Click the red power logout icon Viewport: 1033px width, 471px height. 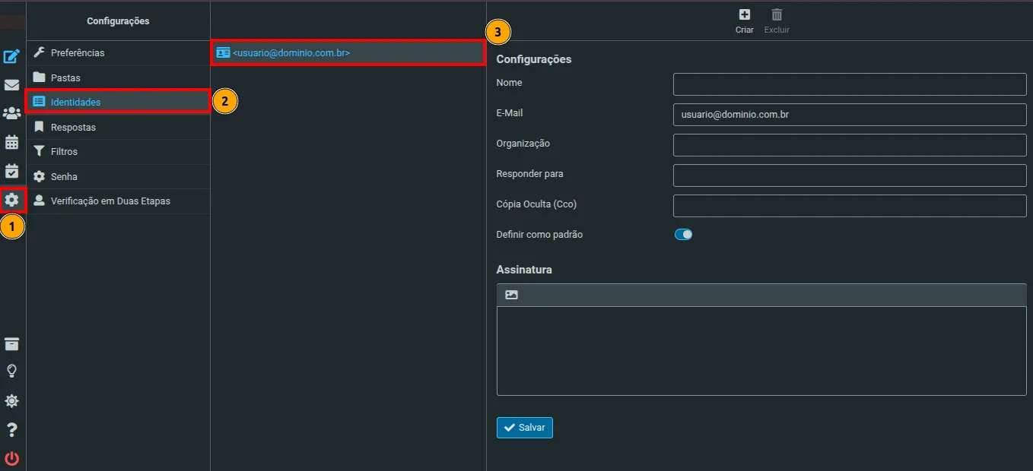[11, 458]
